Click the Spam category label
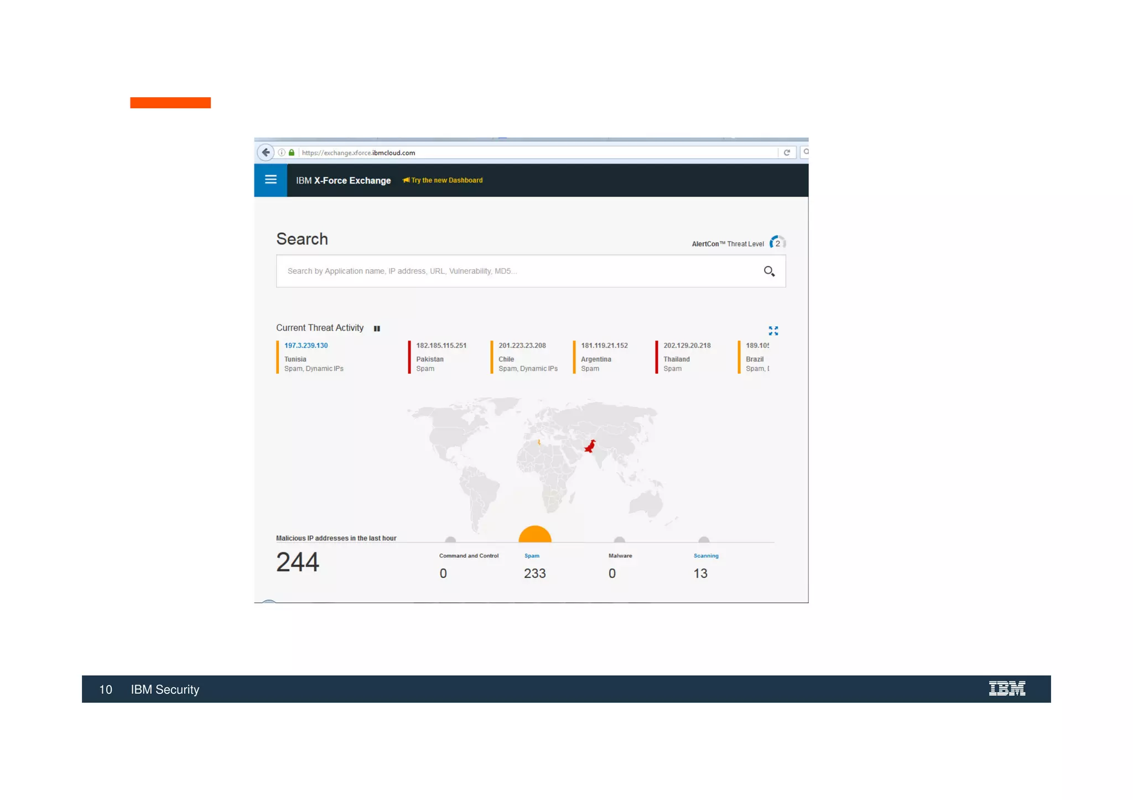1133x800 pixels. coord(532,556)
